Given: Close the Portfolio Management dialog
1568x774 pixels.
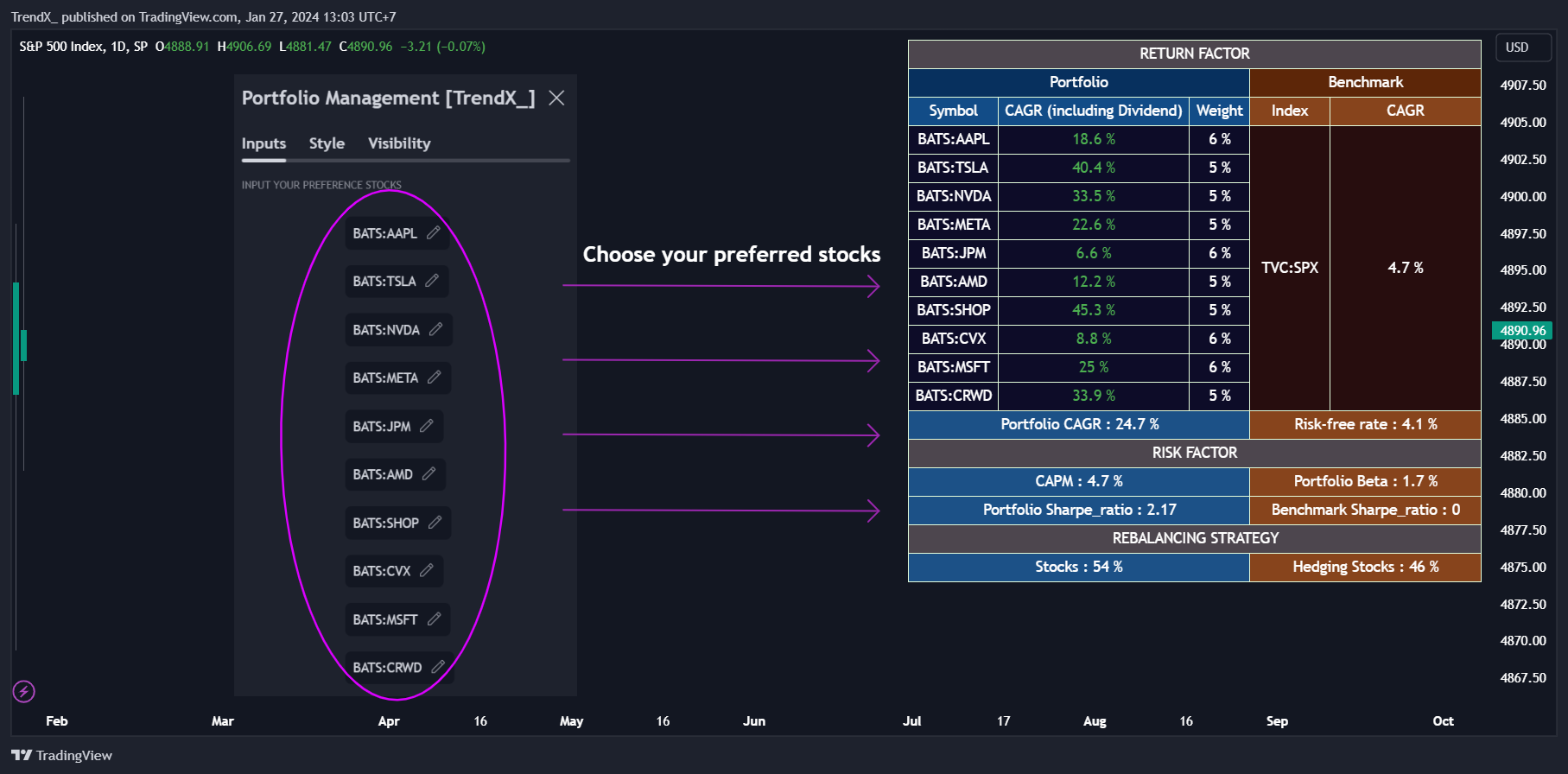Looking at the screenshot, I should pos(556,98).
